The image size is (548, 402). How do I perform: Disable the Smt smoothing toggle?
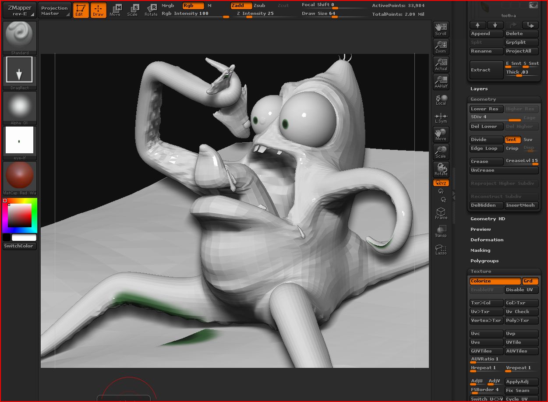tap(513, 140)
